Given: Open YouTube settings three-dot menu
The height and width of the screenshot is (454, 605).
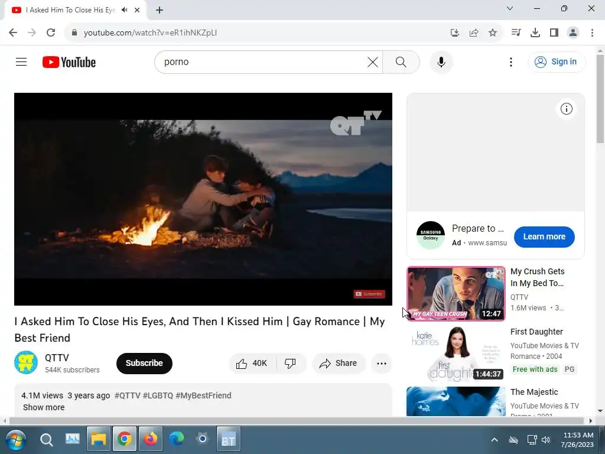Looking at the screenshot, I should [511, 61].
